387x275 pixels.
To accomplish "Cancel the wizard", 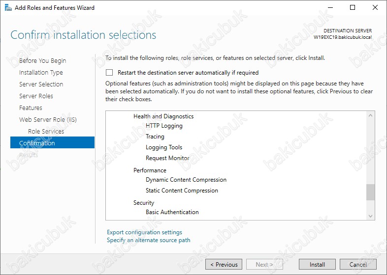I will click(358, 264).
